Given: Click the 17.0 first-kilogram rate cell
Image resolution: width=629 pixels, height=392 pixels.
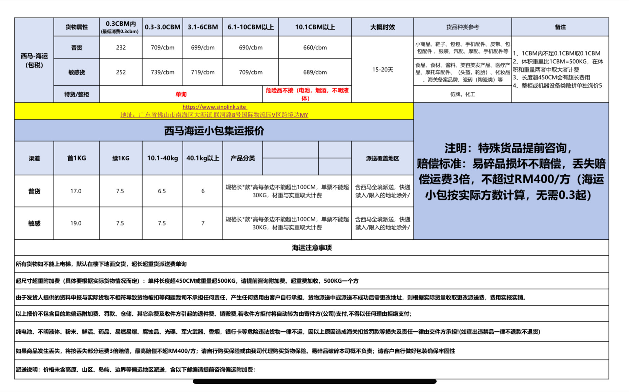Looking at the screenshot, I should (x=76, y=191).
